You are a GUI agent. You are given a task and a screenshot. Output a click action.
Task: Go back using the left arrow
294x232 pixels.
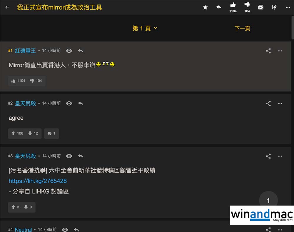pos(7,7)
